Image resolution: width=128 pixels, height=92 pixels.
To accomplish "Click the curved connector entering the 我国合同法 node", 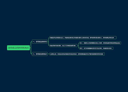I will click(49, 39).
